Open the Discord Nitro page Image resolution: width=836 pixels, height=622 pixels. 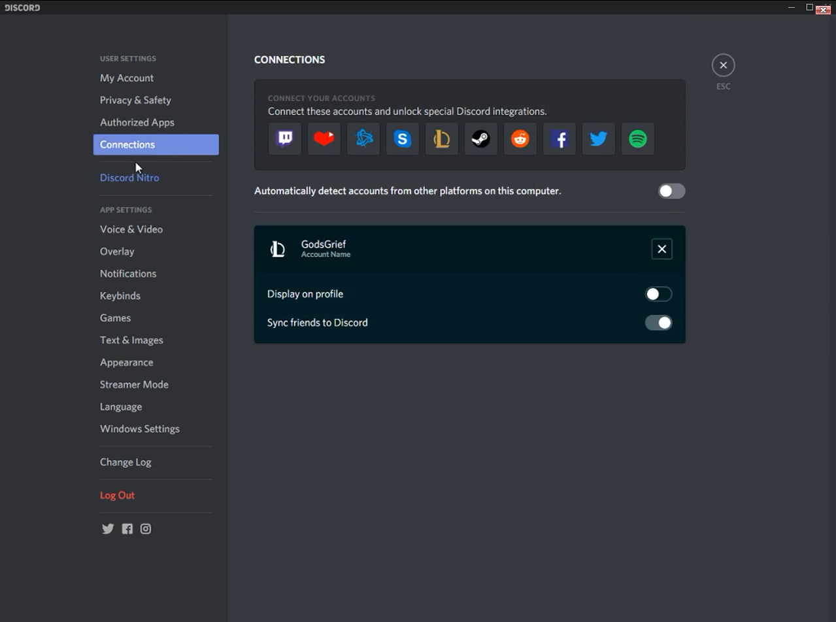(129, 177)
